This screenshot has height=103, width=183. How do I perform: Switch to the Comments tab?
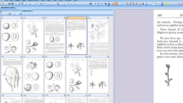5,11
